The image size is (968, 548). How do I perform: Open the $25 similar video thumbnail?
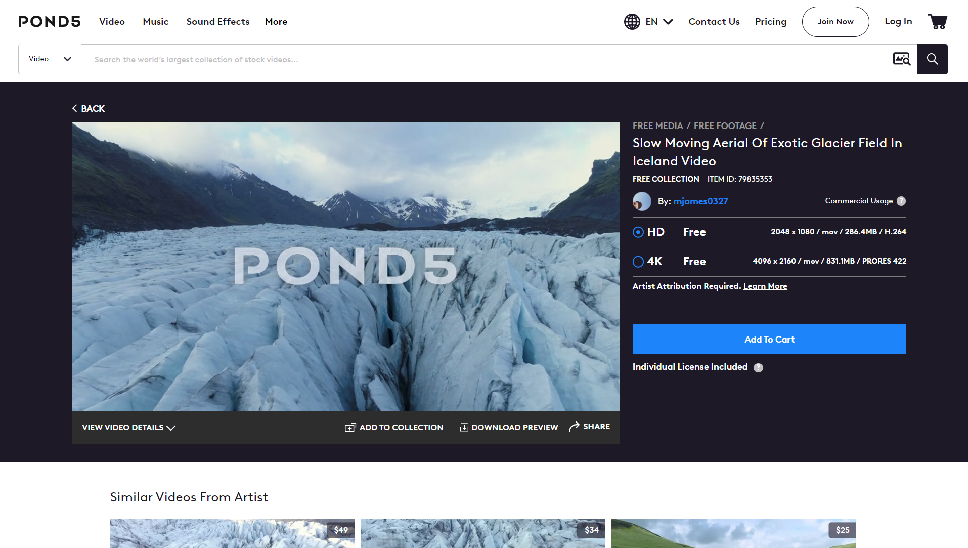pyautogui.click(x=734, y=534)
